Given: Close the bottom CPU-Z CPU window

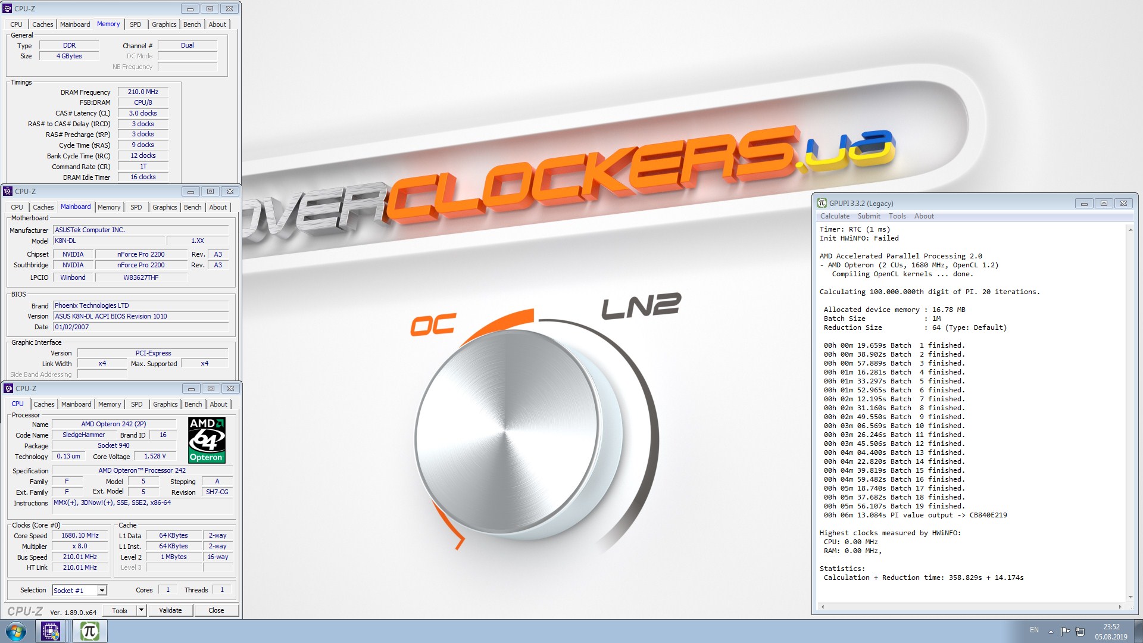Looking at the screenshot, I should tap(231, 389).
